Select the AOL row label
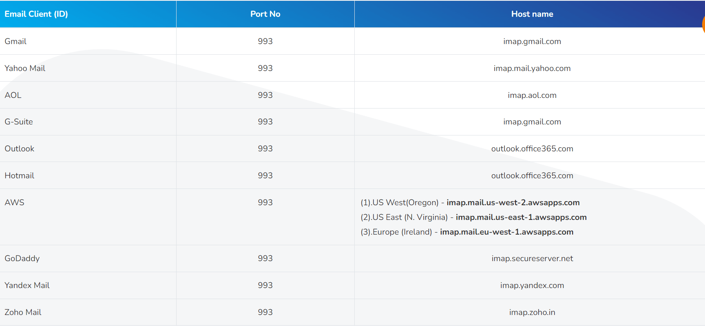The width and height of the screenshot is (705, 326). pyautogui.click(x=13, y=95)
